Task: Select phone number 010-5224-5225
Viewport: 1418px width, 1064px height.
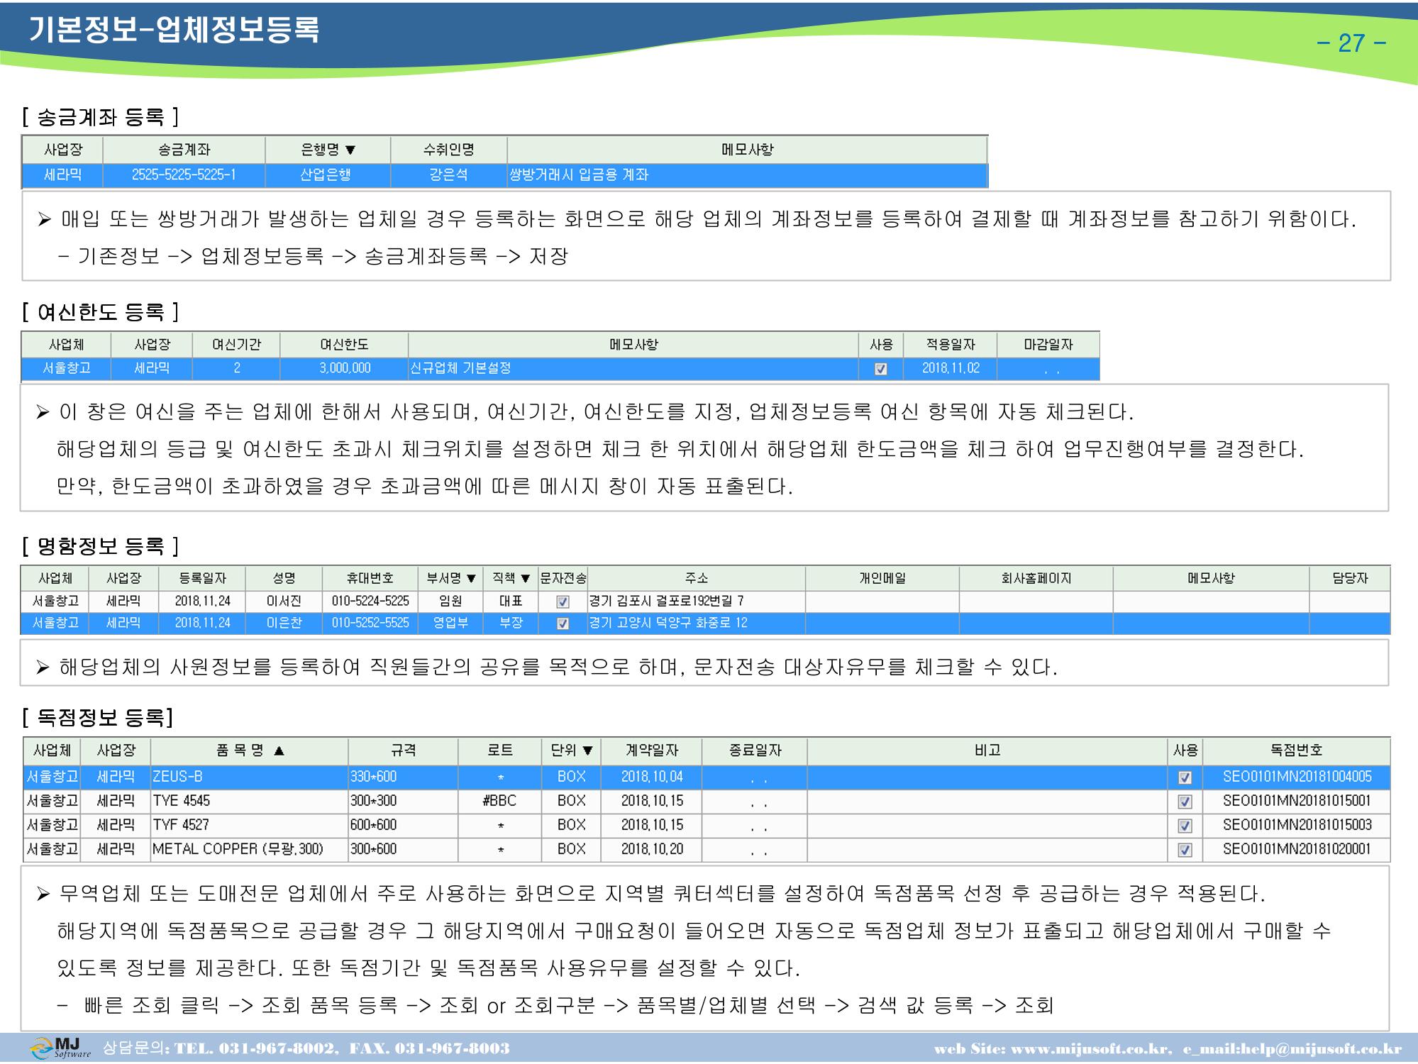Action: click(370, 602)
